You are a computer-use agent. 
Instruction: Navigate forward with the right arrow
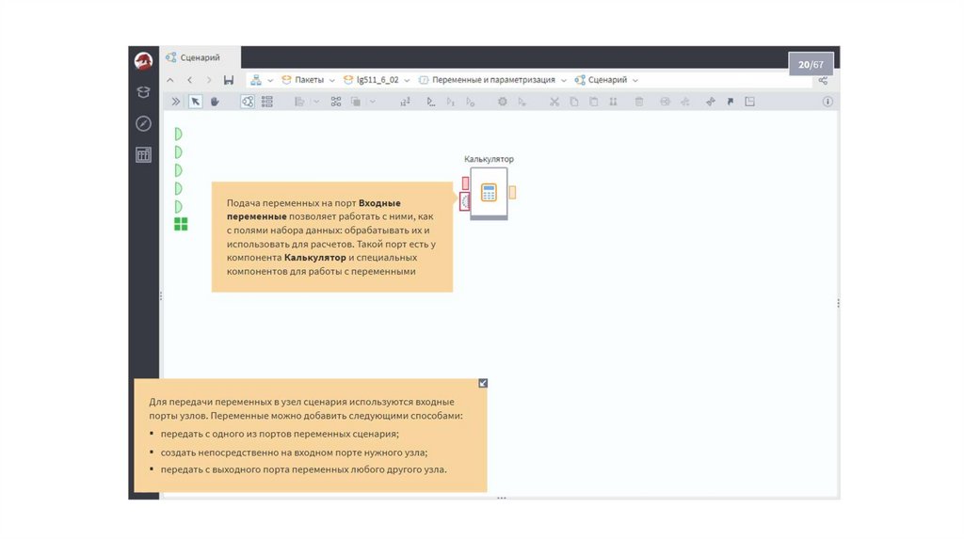[209, 80]
